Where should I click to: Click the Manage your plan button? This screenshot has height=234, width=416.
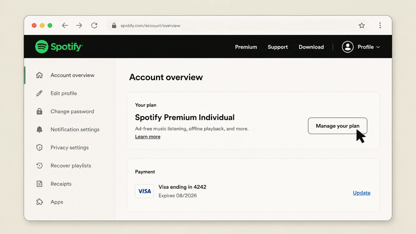pos(337,126)
